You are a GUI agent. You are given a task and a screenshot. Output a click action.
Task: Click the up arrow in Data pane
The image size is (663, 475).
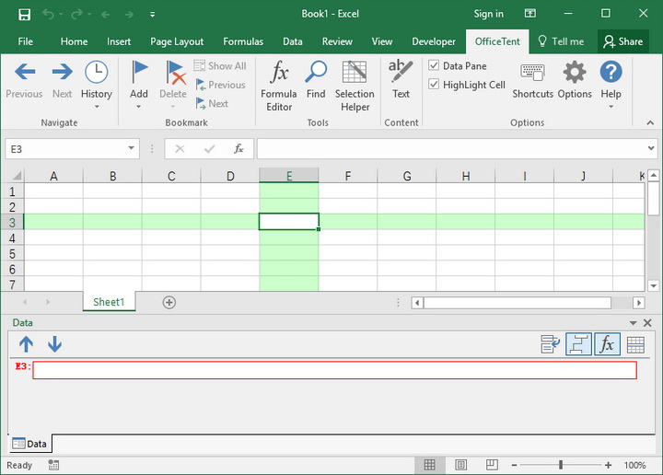click(x=26, y=344)
